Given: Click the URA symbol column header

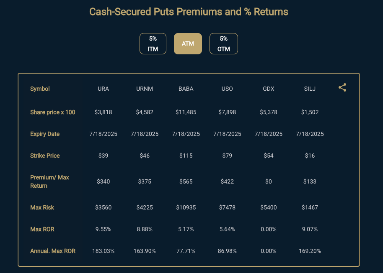Looking at the screenshot, I should [x=104, y=89].
